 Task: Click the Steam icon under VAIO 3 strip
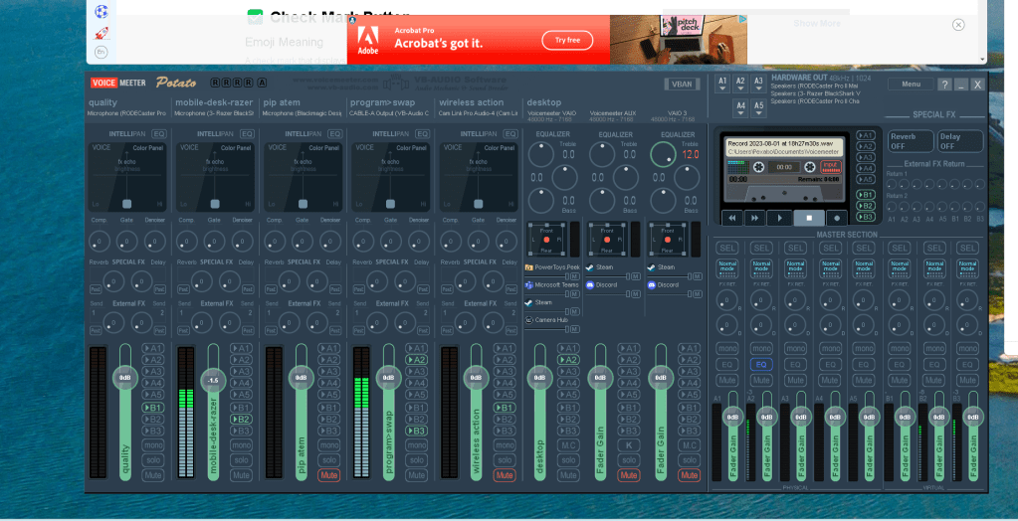651,267
